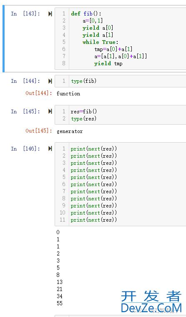Click the 'a=[a[1],a[0]+a[1]]' line
This screenshot has width=186, height=317.
click(x=121, y=56)
